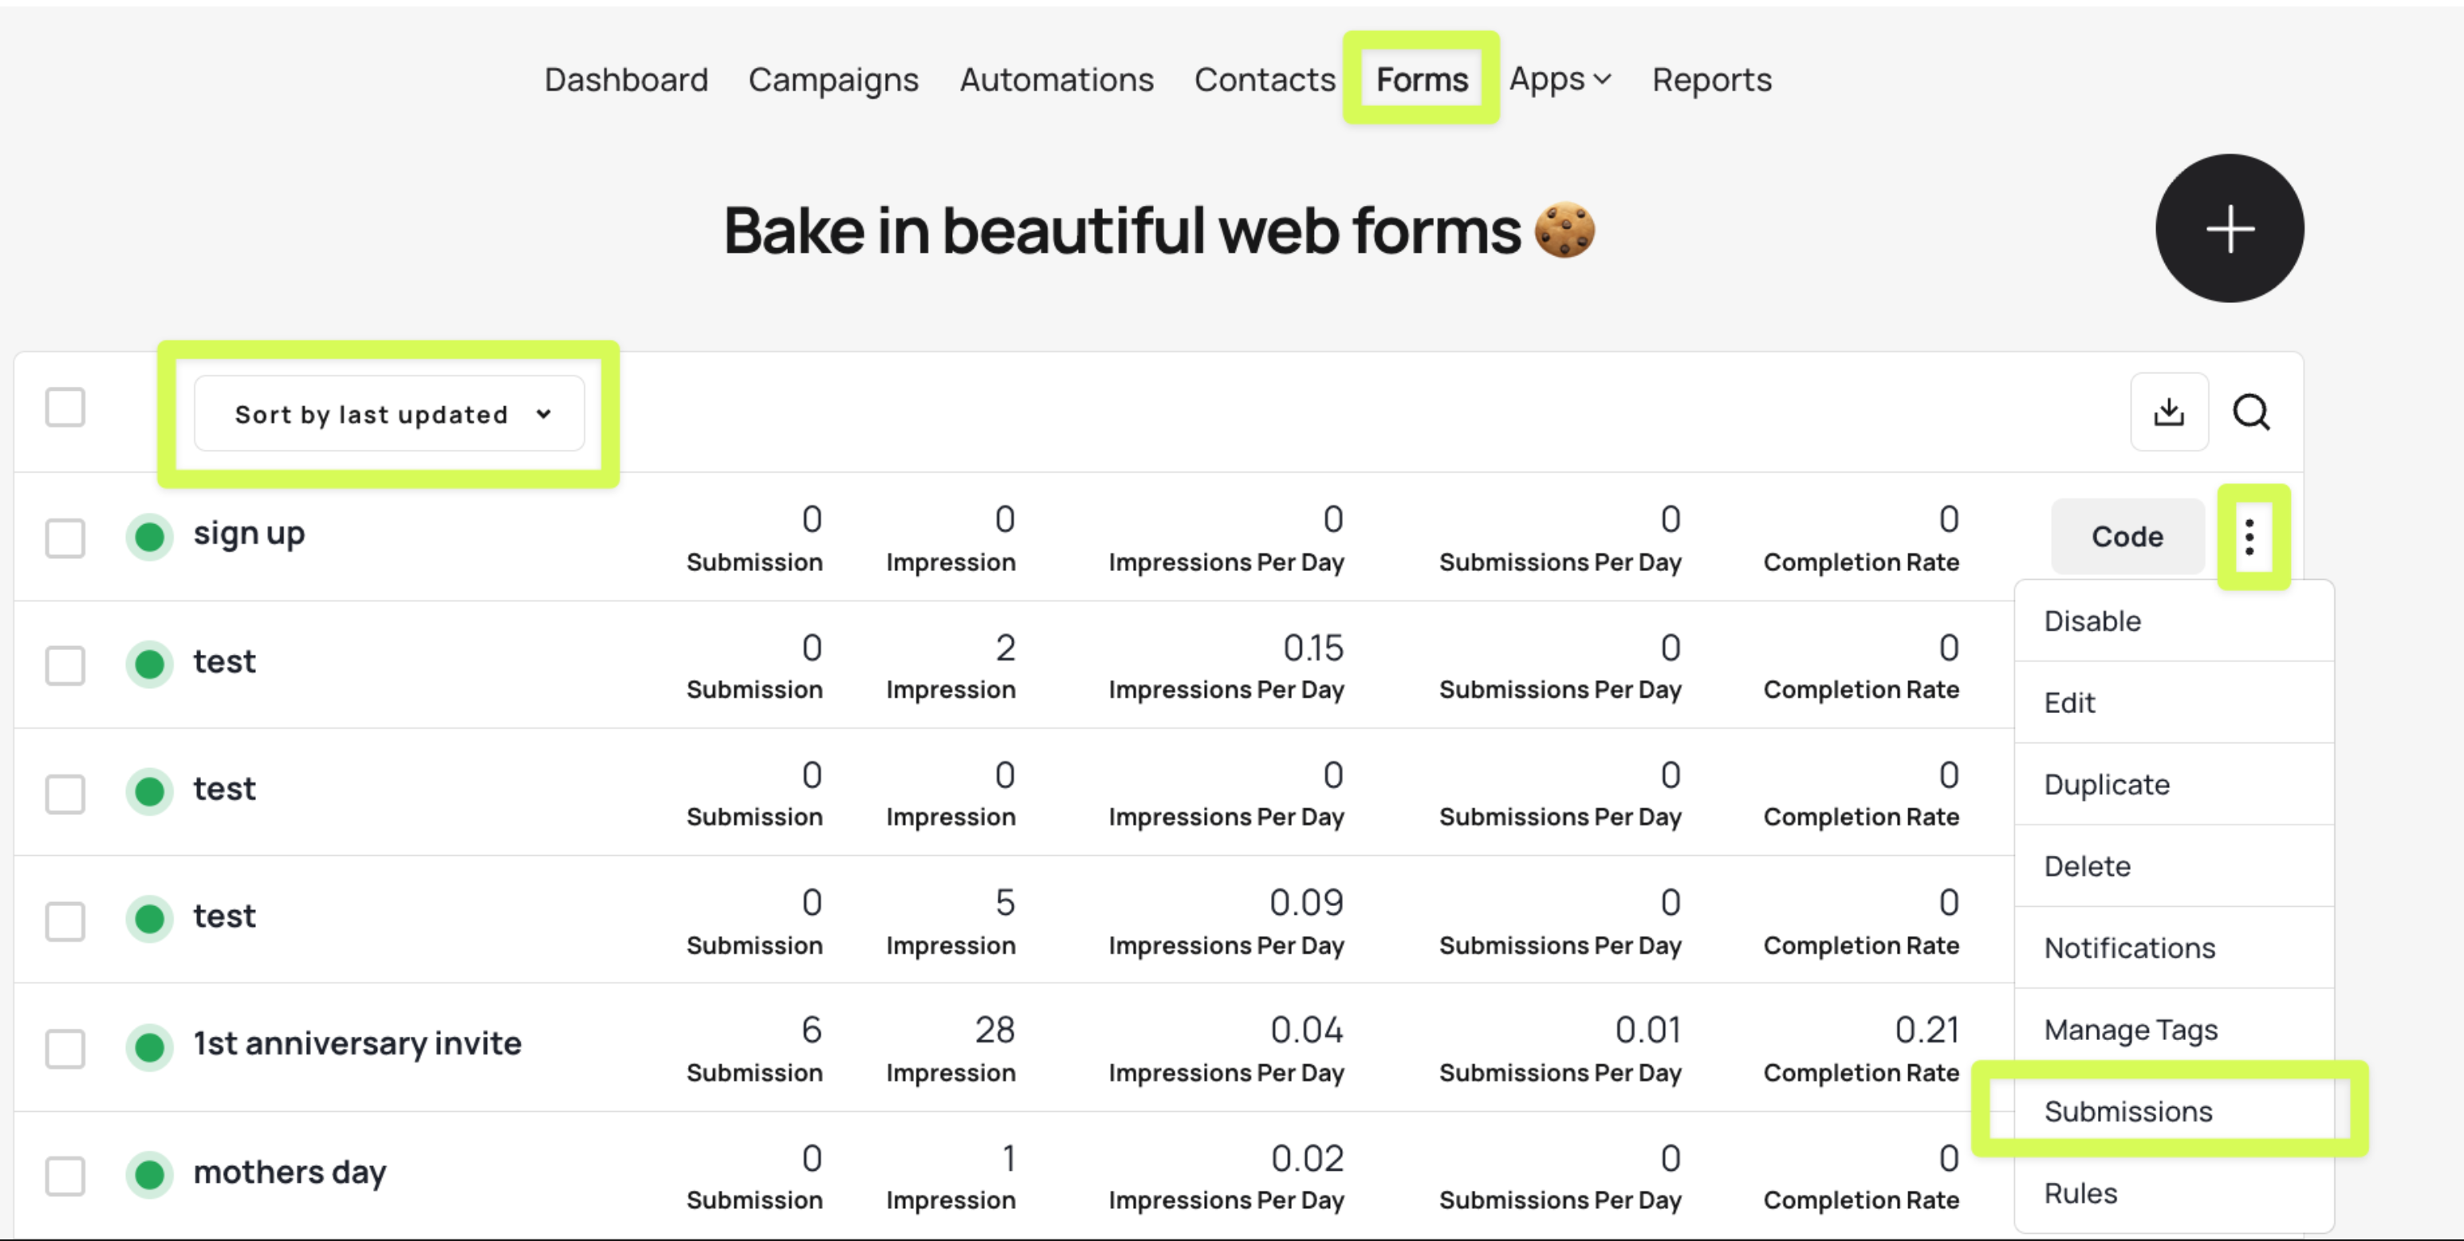Screen dimensions: 2464x1241
Task: Open the Reports navigation item
Action: click(1711, 80)
